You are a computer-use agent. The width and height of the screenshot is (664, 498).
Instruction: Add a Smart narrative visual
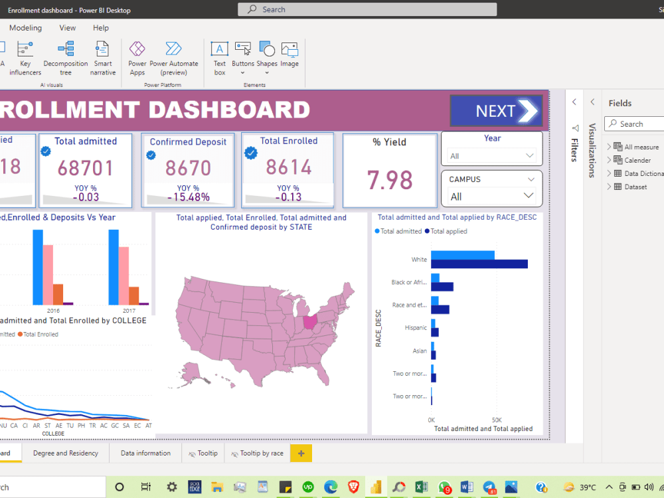(x=102, y=58)
